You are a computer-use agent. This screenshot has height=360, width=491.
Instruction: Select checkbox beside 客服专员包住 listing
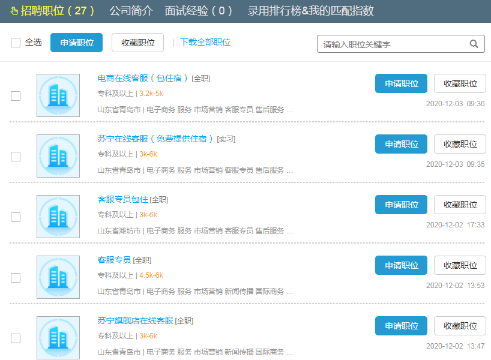click(x=16, y=217)
